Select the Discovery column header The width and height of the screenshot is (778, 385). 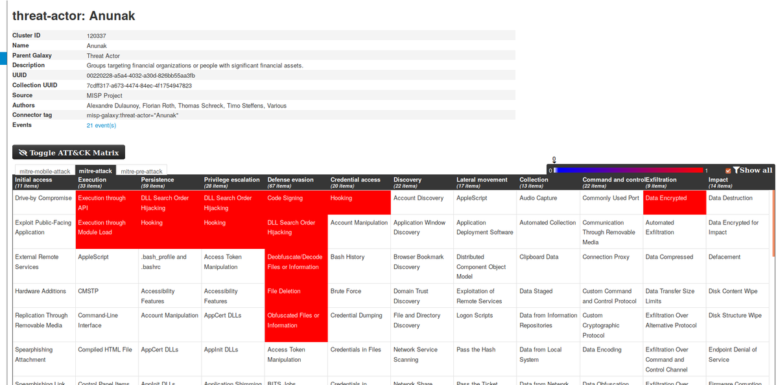(422, 183)
